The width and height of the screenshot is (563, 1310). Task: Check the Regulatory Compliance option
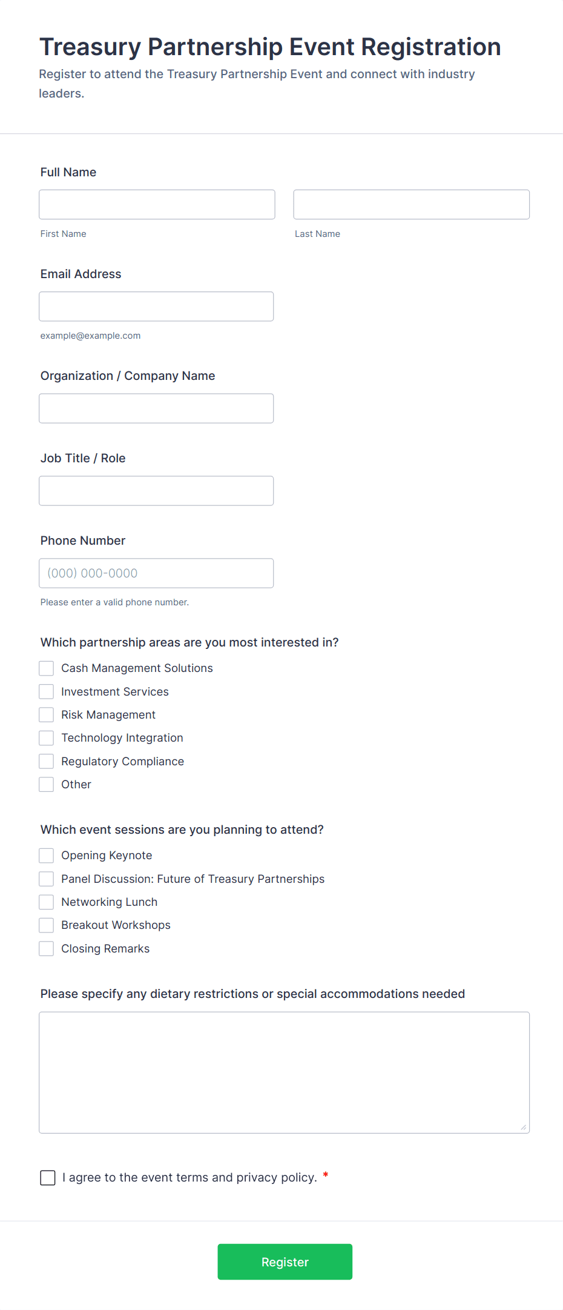point(46,761)
